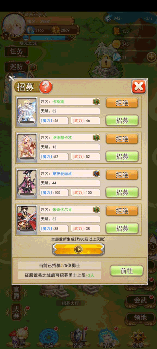Reject 贞德赫卡忒 with the 拒绝 button
This screenshot has height=349, width=157.
coord(122,139)
